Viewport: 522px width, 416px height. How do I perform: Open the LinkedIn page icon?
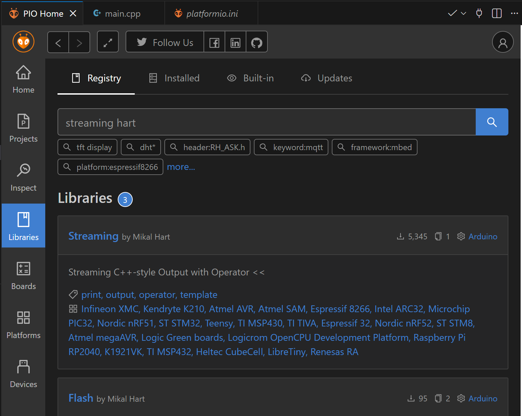[235, 42]
